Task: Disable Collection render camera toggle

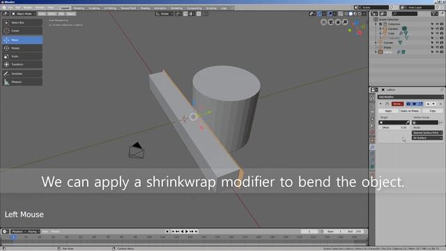Action: 442,24
